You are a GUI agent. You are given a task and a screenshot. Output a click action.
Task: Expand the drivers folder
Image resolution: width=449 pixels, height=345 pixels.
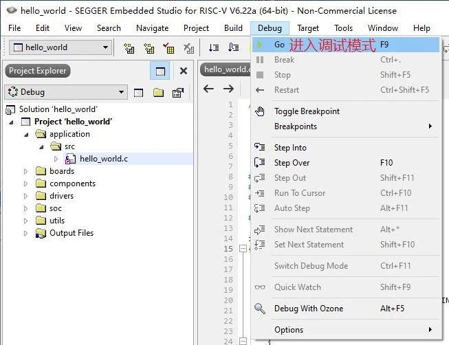[x=25, y=196]
